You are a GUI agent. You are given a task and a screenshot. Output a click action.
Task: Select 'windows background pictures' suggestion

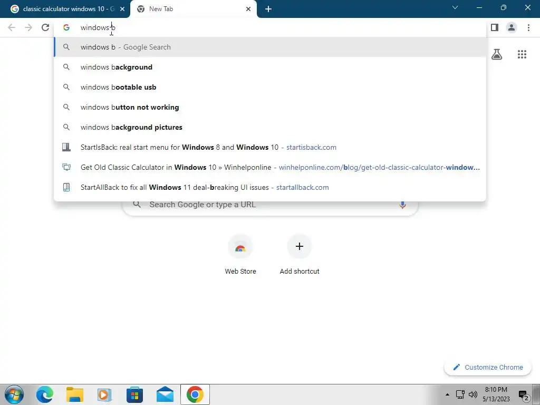tap(270, 127)
